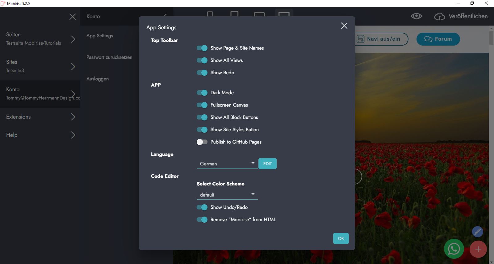Click the EDIT language button

click(x=267, y=164)
